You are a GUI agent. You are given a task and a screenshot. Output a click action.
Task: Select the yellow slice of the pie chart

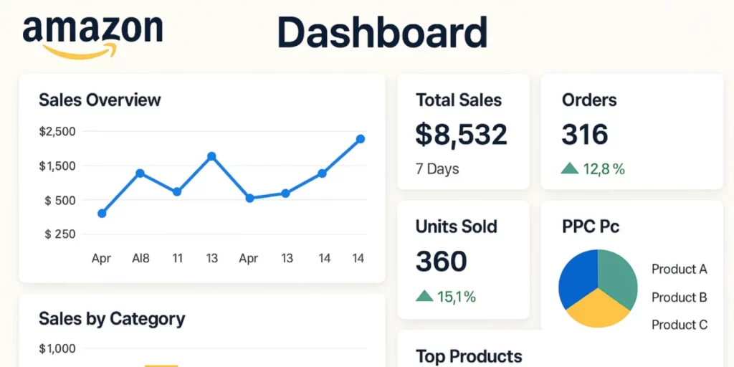[599, 308]
